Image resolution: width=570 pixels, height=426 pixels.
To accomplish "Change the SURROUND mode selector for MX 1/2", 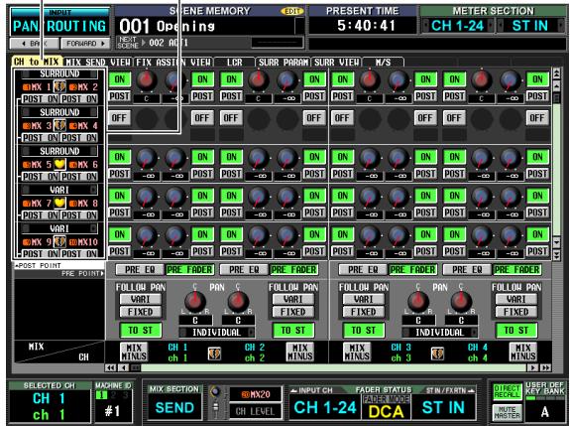I will (x=59, y=73).
